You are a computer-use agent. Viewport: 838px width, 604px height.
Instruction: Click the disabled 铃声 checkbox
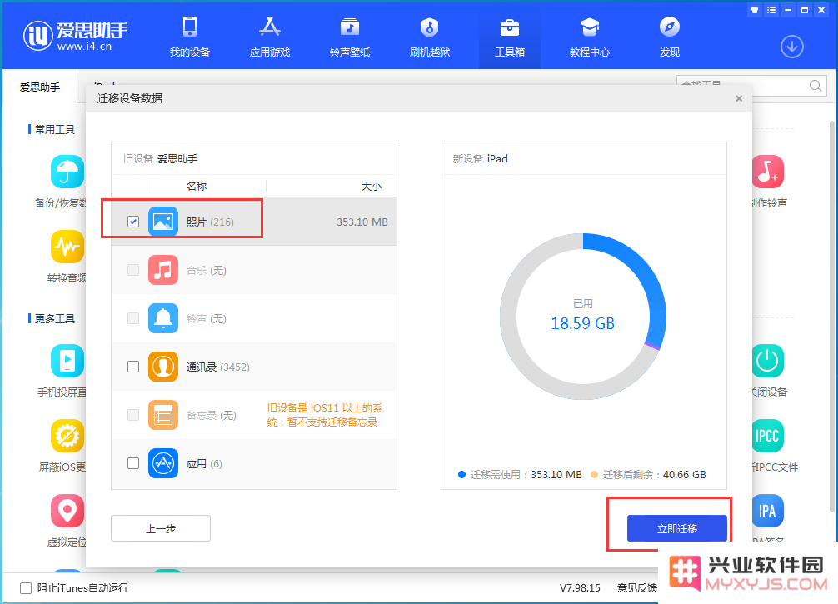tap(133, 318)
